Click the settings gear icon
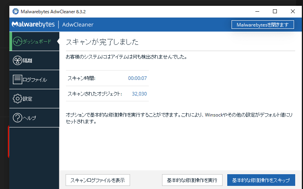Screen dimensions: 303x189 pyautogui.click(x=18, y=99)
